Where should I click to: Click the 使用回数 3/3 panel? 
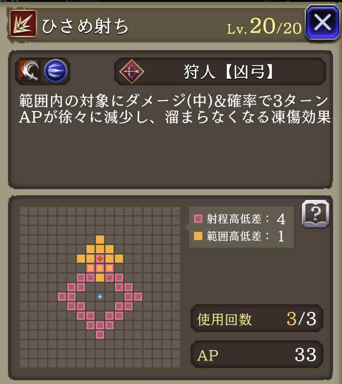pyautogui.click(x=257, y=318)
